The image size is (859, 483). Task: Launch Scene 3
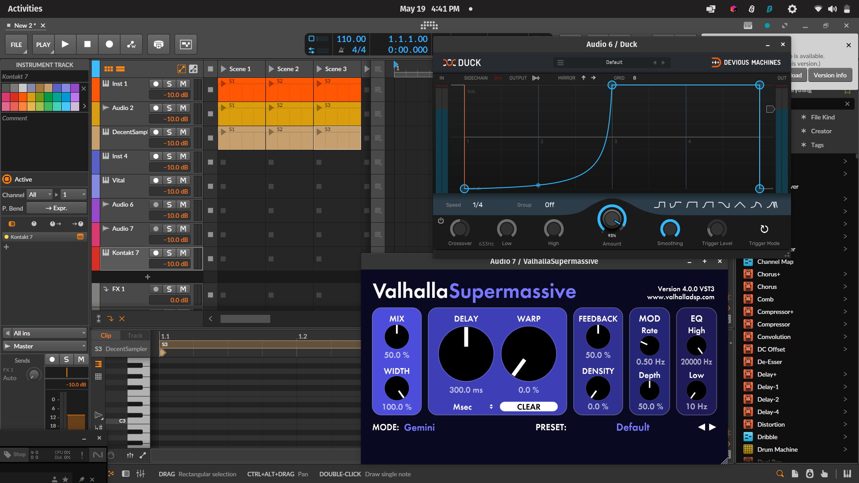319,69
